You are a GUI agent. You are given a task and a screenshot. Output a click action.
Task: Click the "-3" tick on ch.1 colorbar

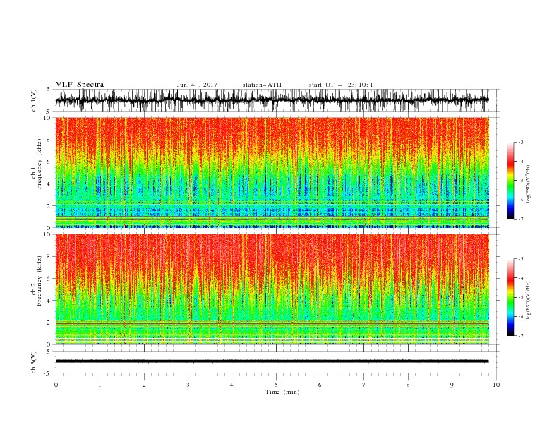pyautogui.click(x=520, y=142)
